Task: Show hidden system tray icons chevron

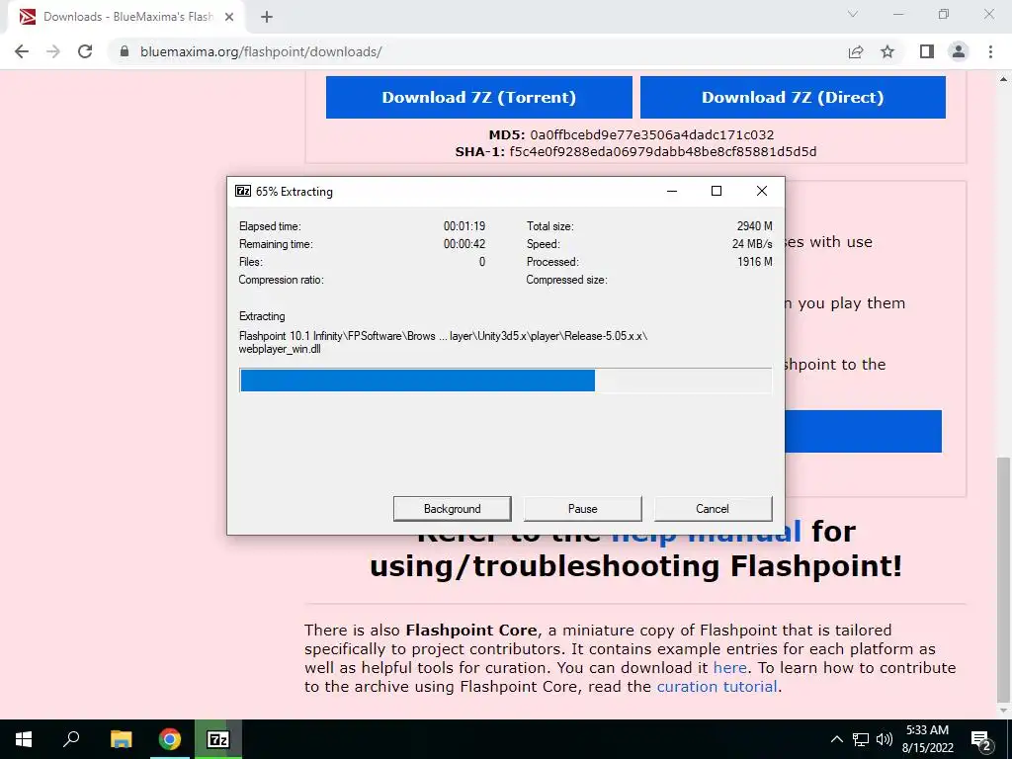Action: [836, 739]
